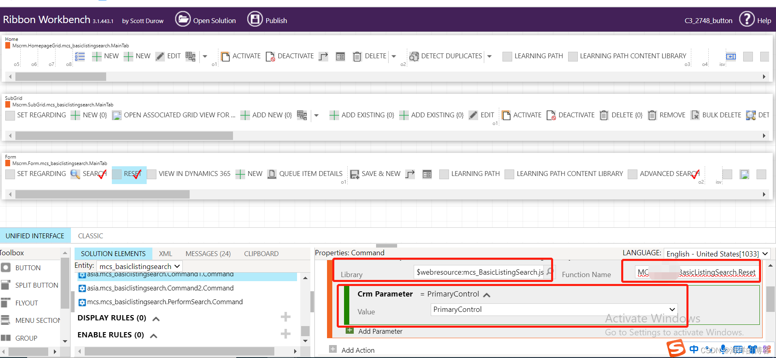Switch to the UNIFIED INTERFACE tab
The image size is (776, 358).
(35, 236)
